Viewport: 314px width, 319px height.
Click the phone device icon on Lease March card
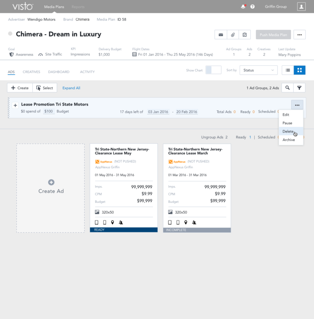178,222
